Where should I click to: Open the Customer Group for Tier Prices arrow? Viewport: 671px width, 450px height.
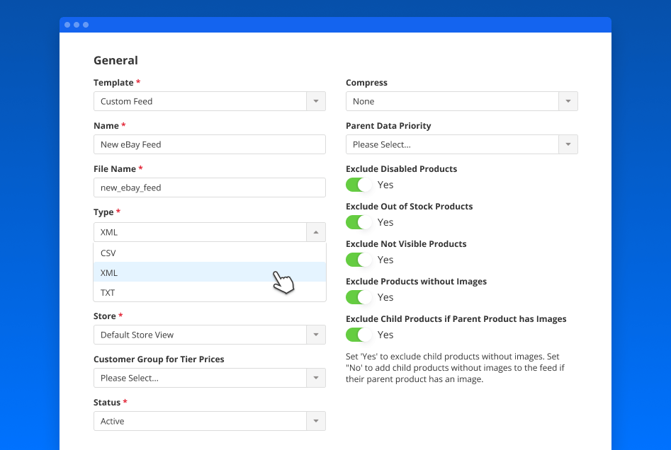coord(315,377)
